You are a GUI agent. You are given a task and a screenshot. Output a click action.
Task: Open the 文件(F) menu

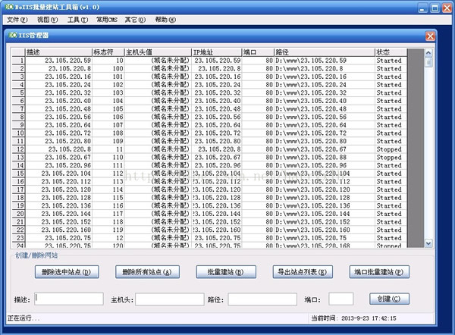(17, 20)
